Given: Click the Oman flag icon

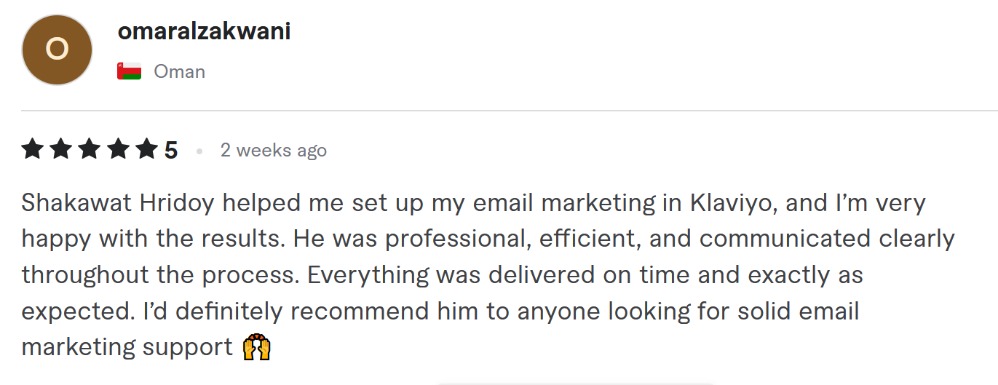Looking at the screenshot, I should pyautogui.click(x=129, y=71).
